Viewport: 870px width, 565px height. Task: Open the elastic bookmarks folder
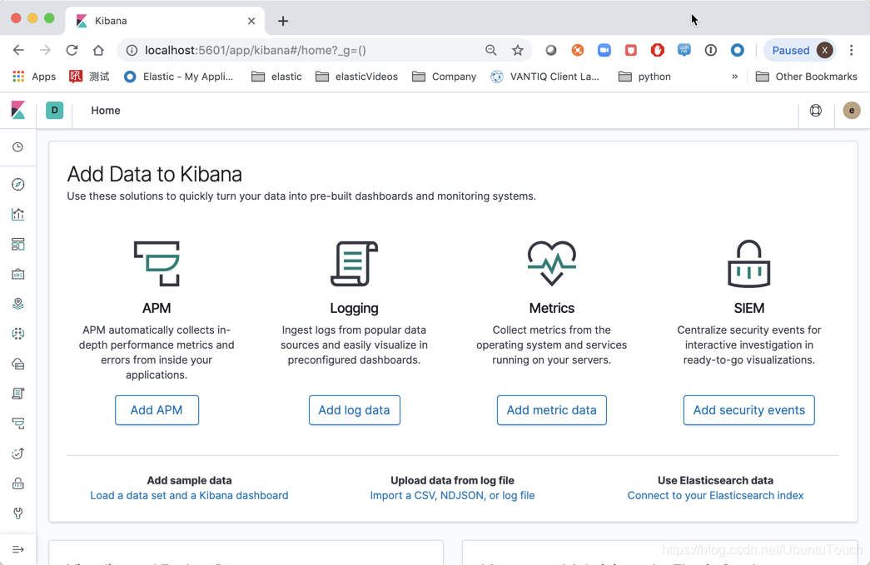pos(276,77)
